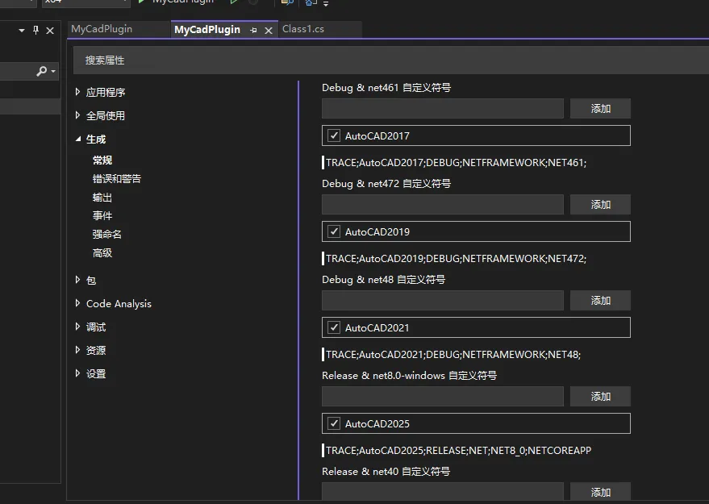The height and width of the screenshot is (504, 709).
Task: Click 添加 for Release & net40
Action: click(x=600, y=491)
